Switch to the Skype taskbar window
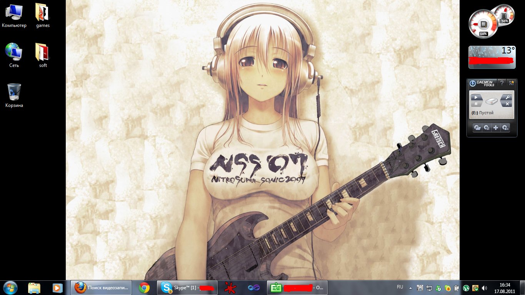 (187, 287)
